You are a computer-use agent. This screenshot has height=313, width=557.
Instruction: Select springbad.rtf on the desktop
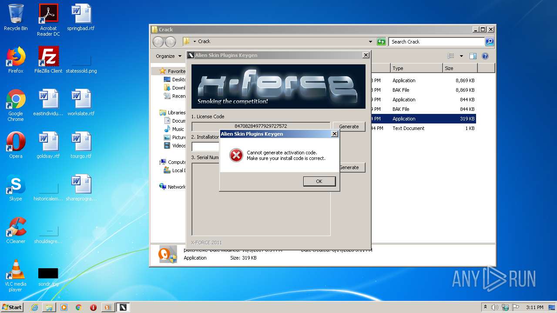coord(81,17)
